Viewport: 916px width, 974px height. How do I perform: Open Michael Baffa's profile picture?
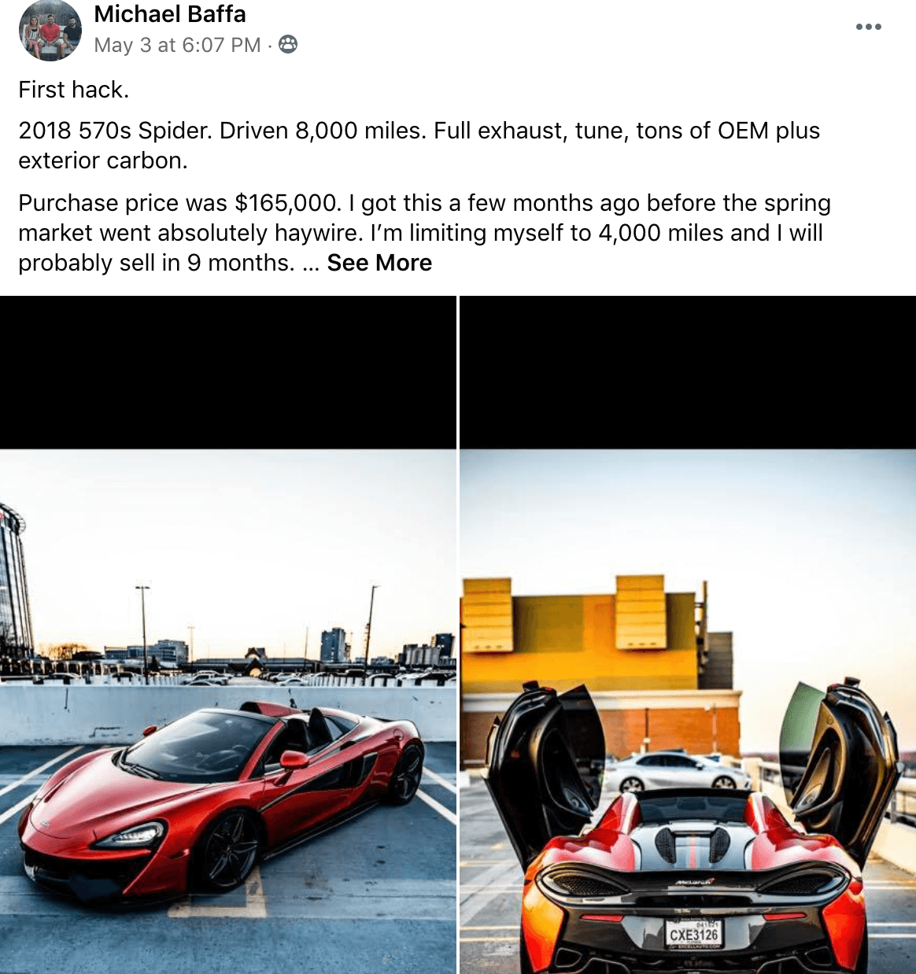coord(50,30)
